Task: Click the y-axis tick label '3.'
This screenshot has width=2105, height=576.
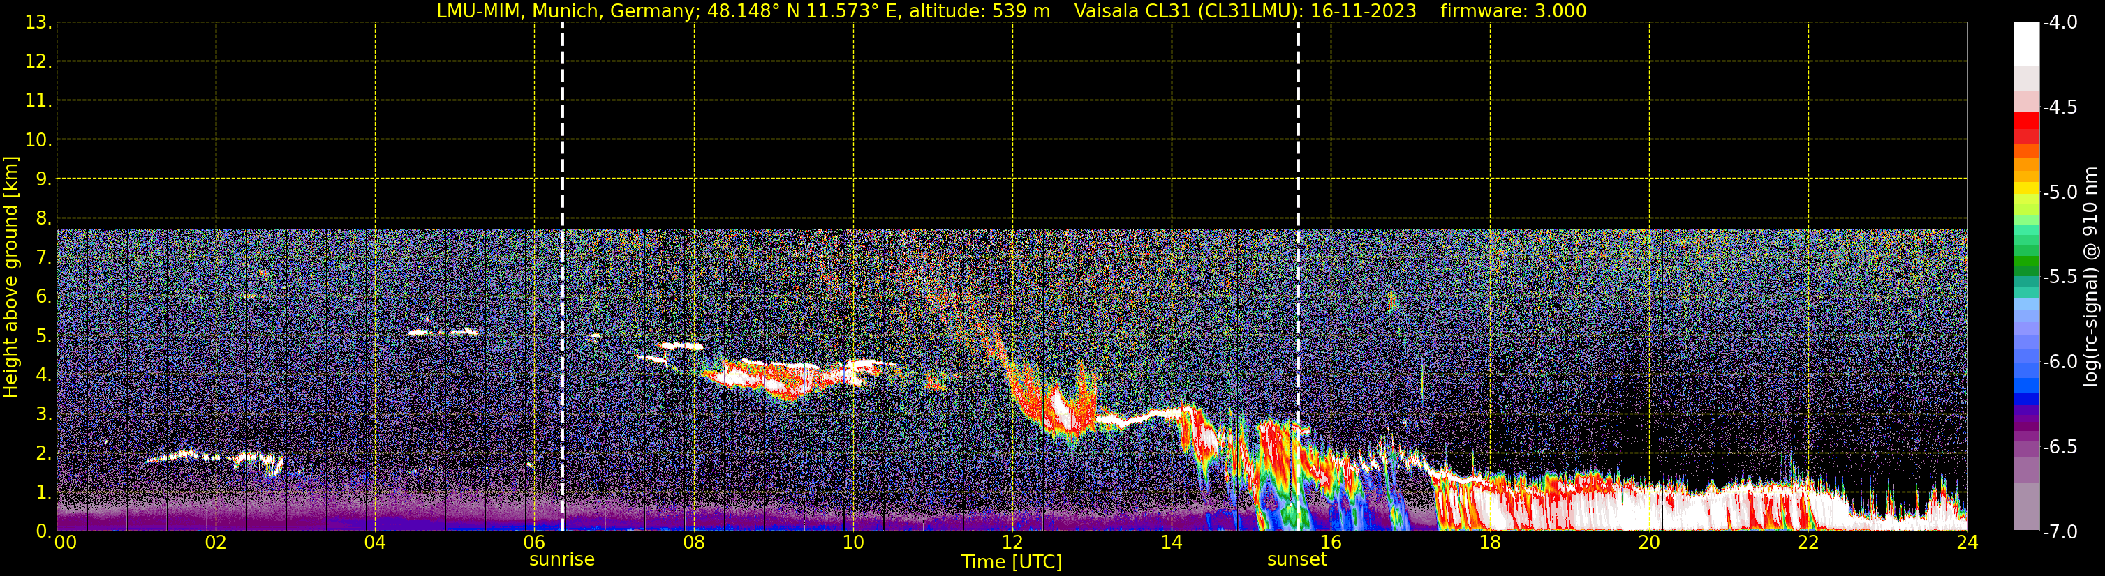Action: pos(43,414)
